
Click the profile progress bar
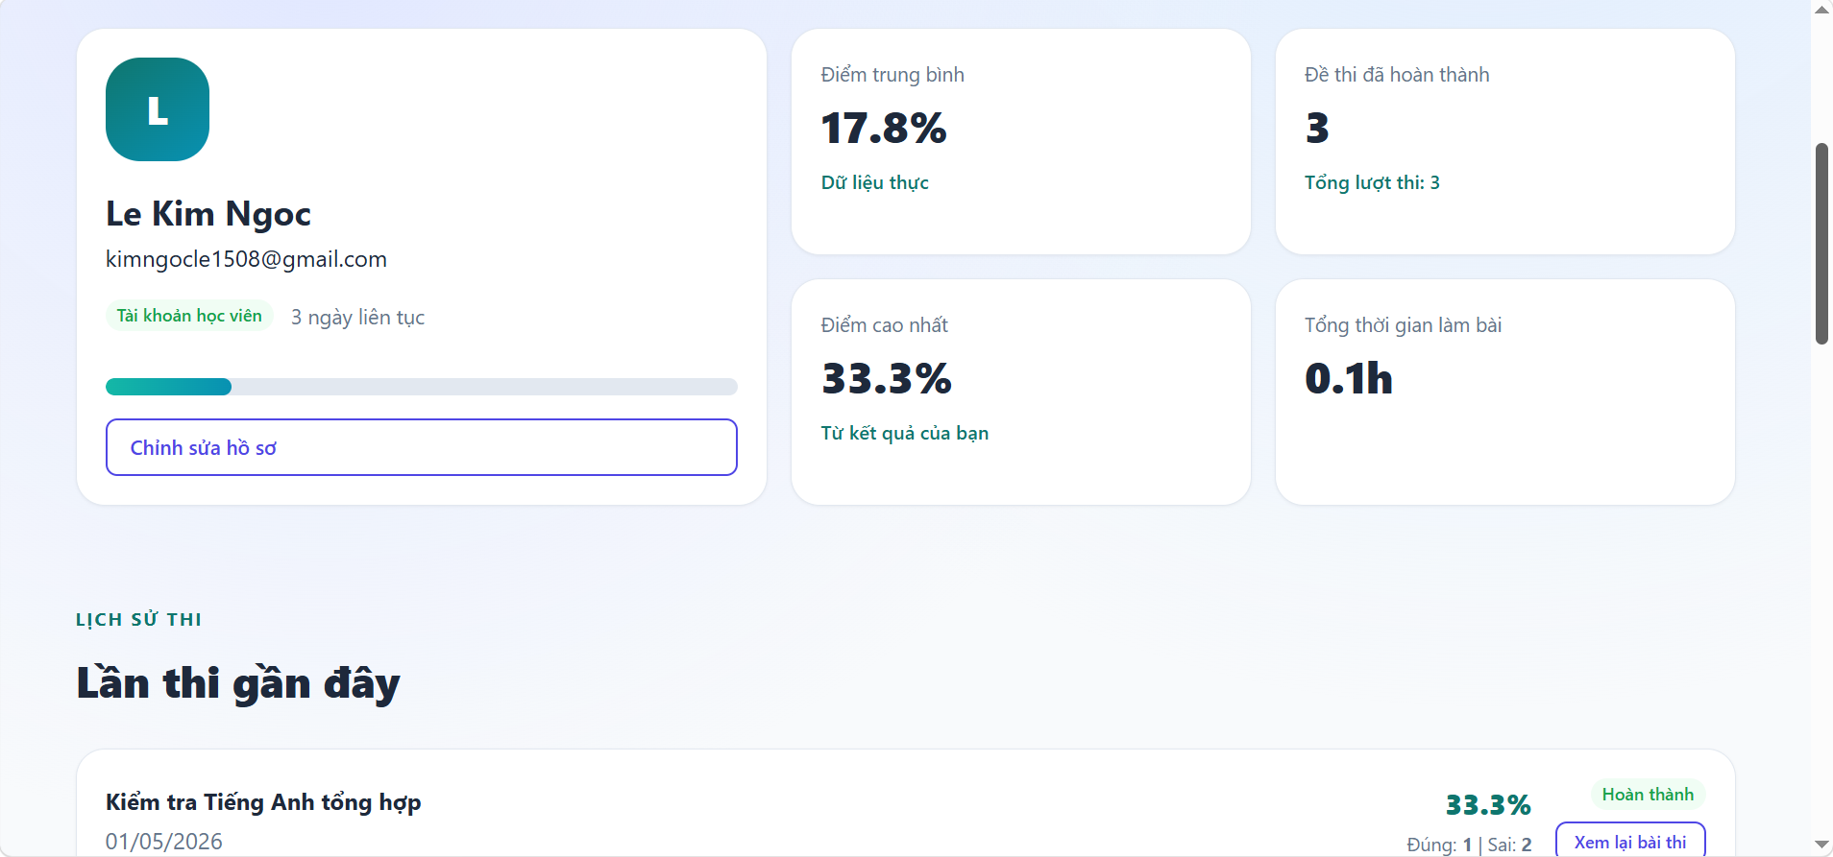(x=422, y=387)
